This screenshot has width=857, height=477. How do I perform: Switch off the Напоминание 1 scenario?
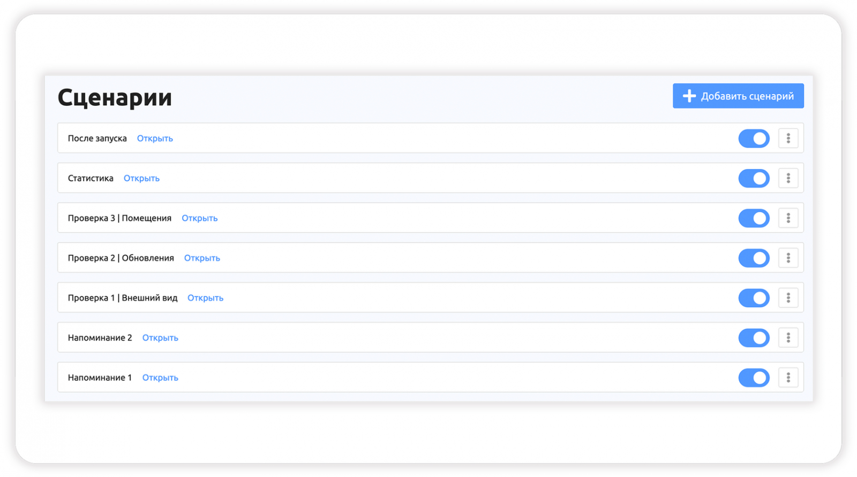(x=754, y=378)
